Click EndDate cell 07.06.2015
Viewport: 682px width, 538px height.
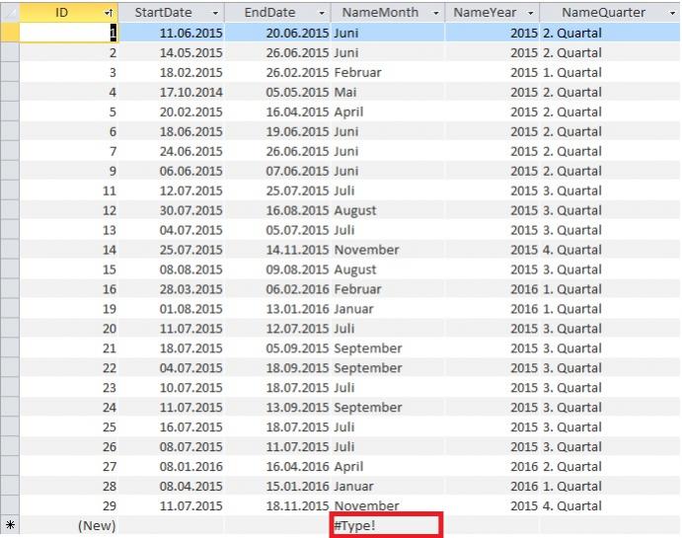278,171
